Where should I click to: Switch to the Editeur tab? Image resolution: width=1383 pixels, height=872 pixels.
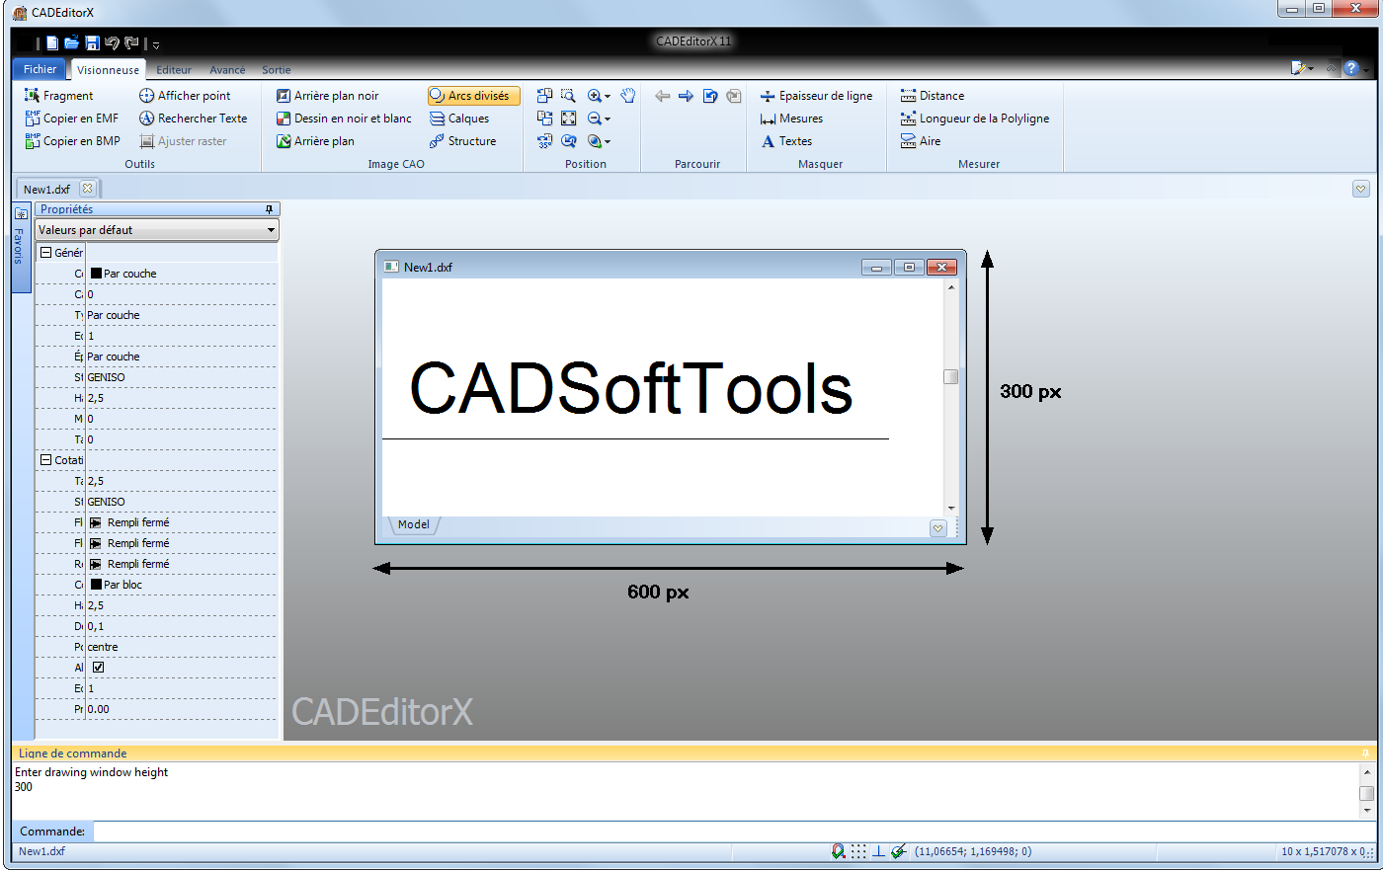click(173, 69)
